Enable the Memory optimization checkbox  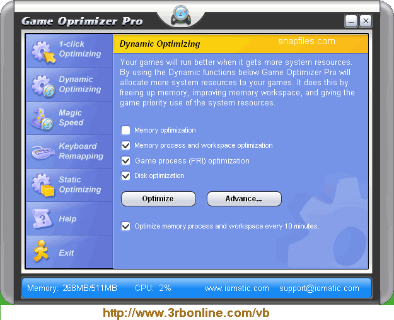[x=125, y=130]
